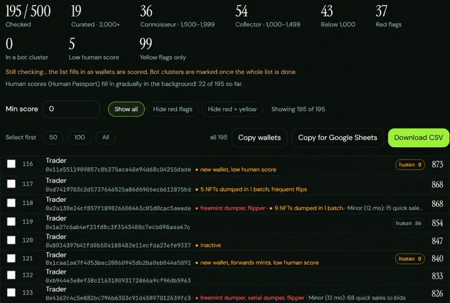Click '9 NFTs dumped in 1 batch' flag
This screenshot has width=450, height=303.
309,208
